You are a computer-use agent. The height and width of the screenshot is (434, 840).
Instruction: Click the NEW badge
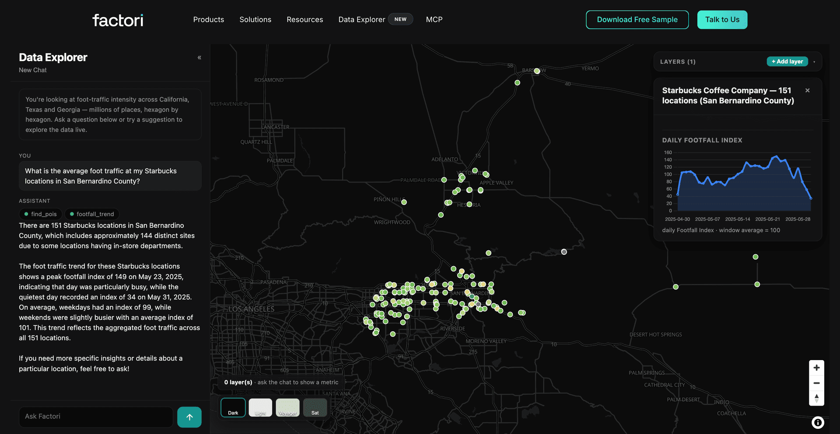(400, 19)
